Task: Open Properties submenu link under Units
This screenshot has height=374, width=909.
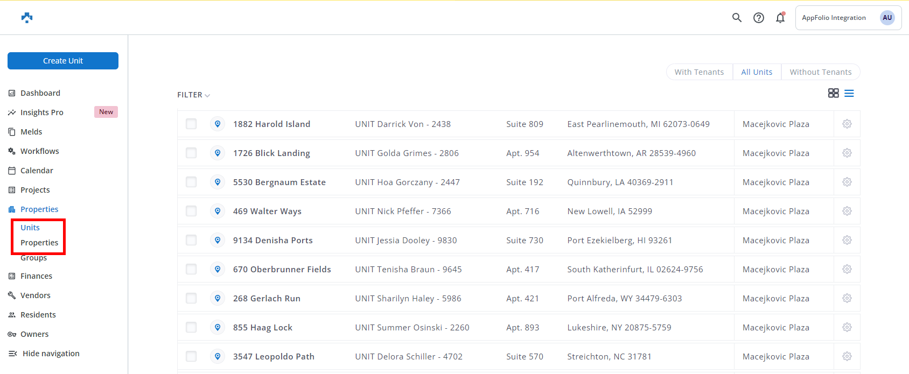Action: tap(39, 243)
